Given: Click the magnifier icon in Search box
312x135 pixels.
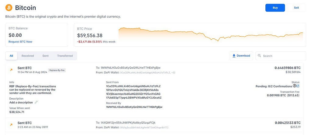Looking at the screenshot, I should [259, 56].
